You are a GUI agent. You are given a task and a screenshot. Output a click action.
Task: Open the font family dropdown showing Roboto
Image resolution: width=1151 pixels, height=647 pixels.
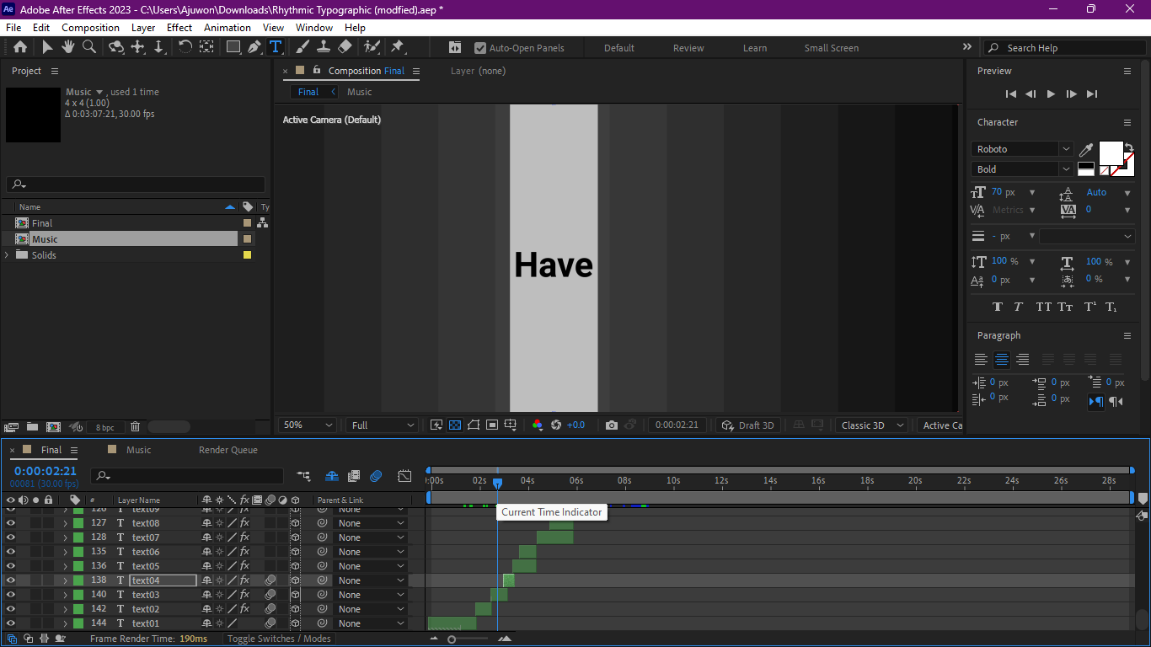pos(1022,149)
